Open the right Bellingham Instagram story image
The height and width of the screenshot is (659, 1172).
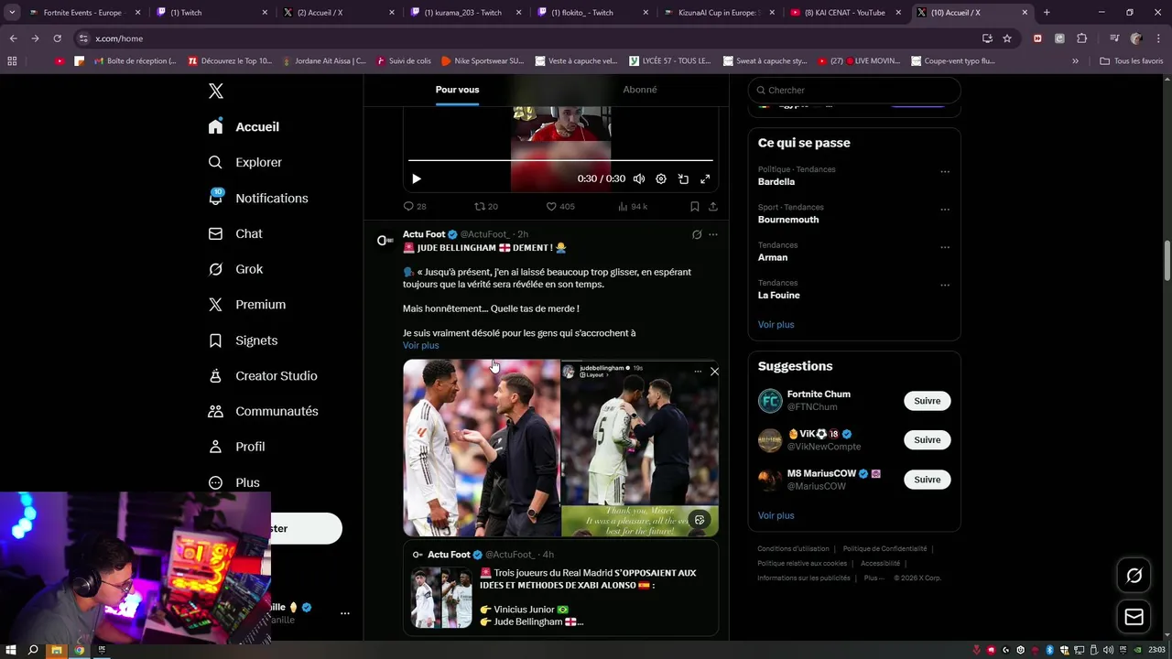click(x=640, y=448)
